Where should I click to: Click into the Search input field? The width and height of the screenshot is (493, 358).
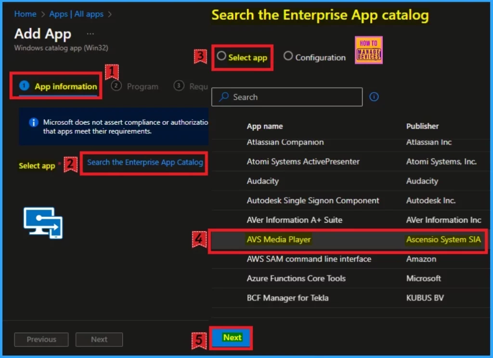pos(287,97)
